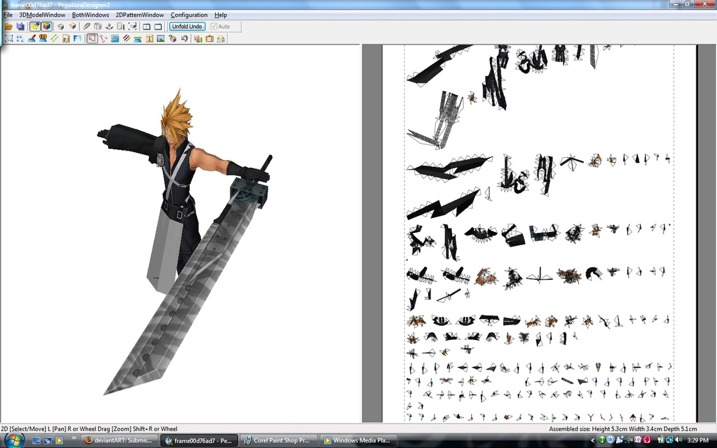Click the printer icon in second toolbar
717x448 pixels.
[221, 39]
